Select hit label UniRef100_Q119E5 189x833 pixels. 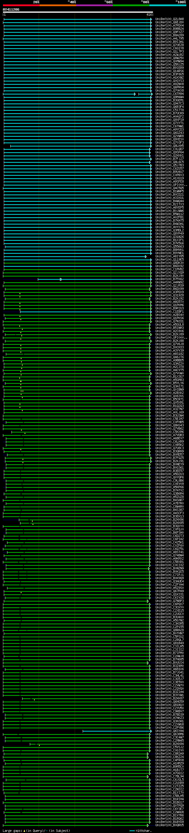coord(169,260)
